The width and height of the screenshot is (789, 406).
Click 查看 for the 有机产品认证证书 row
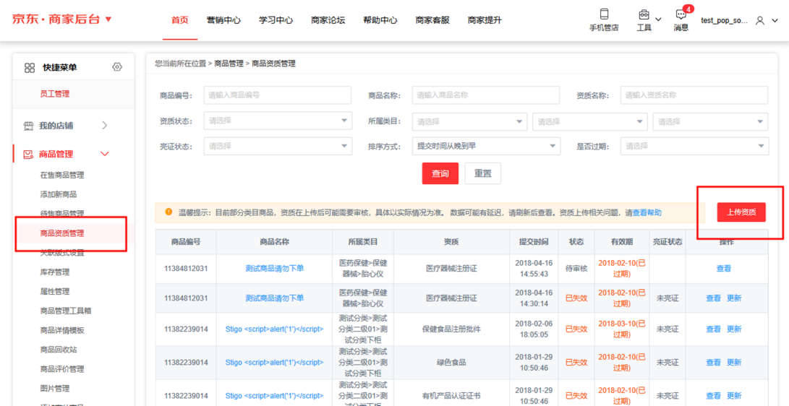(714, 395)
